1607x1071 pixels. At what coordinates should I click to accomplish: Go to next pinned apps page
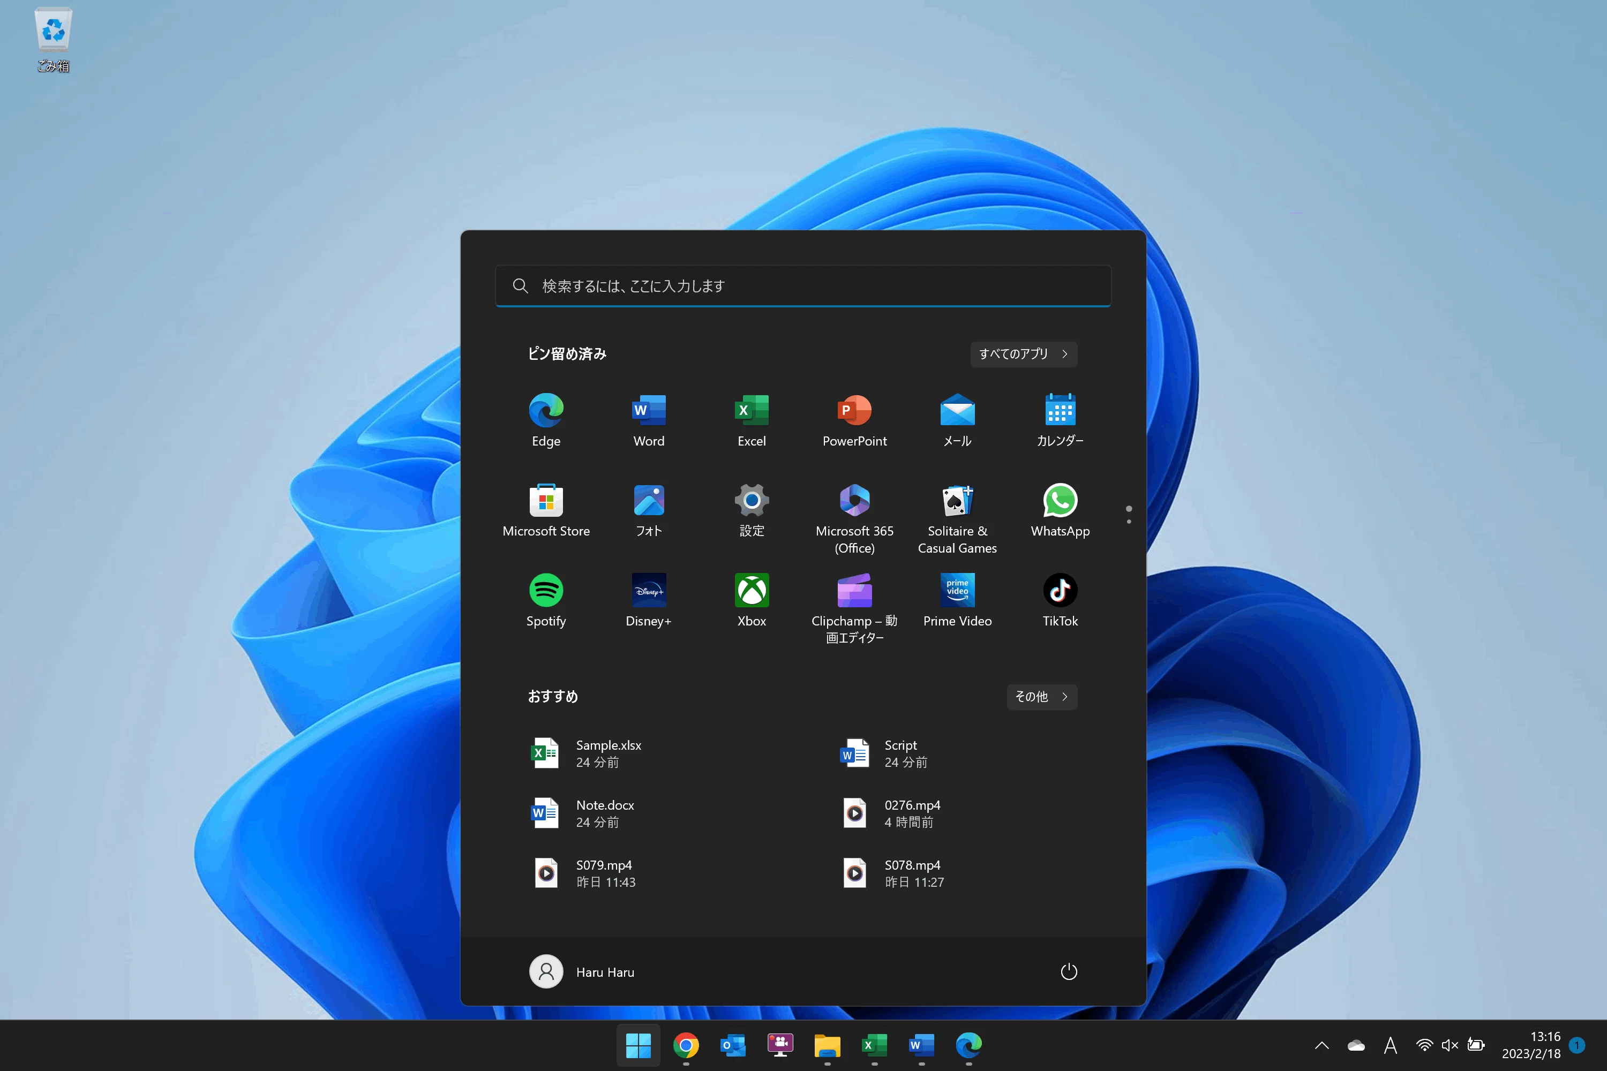click(x=1129, y=522)
